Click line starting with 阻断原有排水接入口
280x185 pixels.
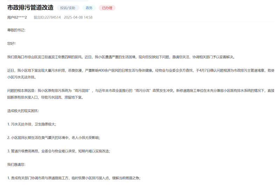click(x=45, y=98)
